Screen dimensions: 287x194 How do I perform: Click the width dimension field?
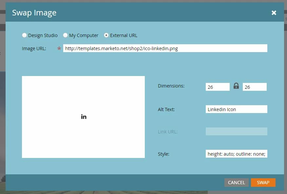click(218, 87)
